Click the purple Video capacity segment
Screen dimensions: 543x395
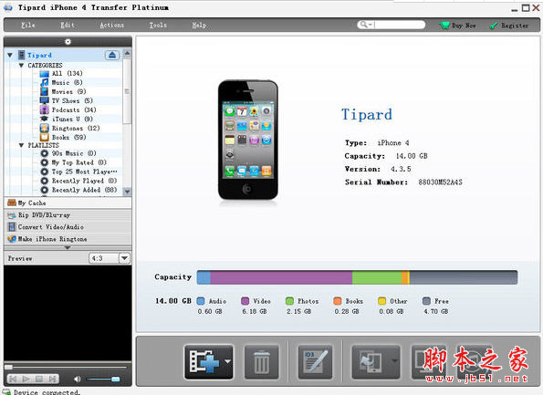(x=281, y=277)
